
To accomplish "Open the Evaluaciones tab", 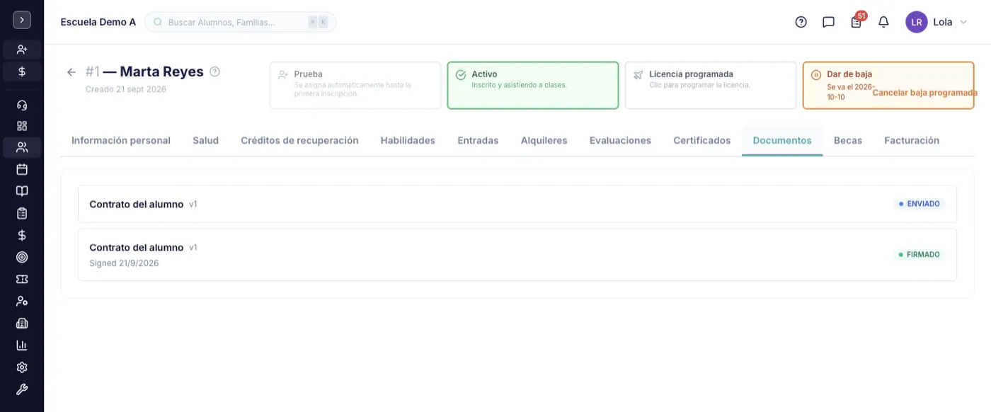I will 620,140.
